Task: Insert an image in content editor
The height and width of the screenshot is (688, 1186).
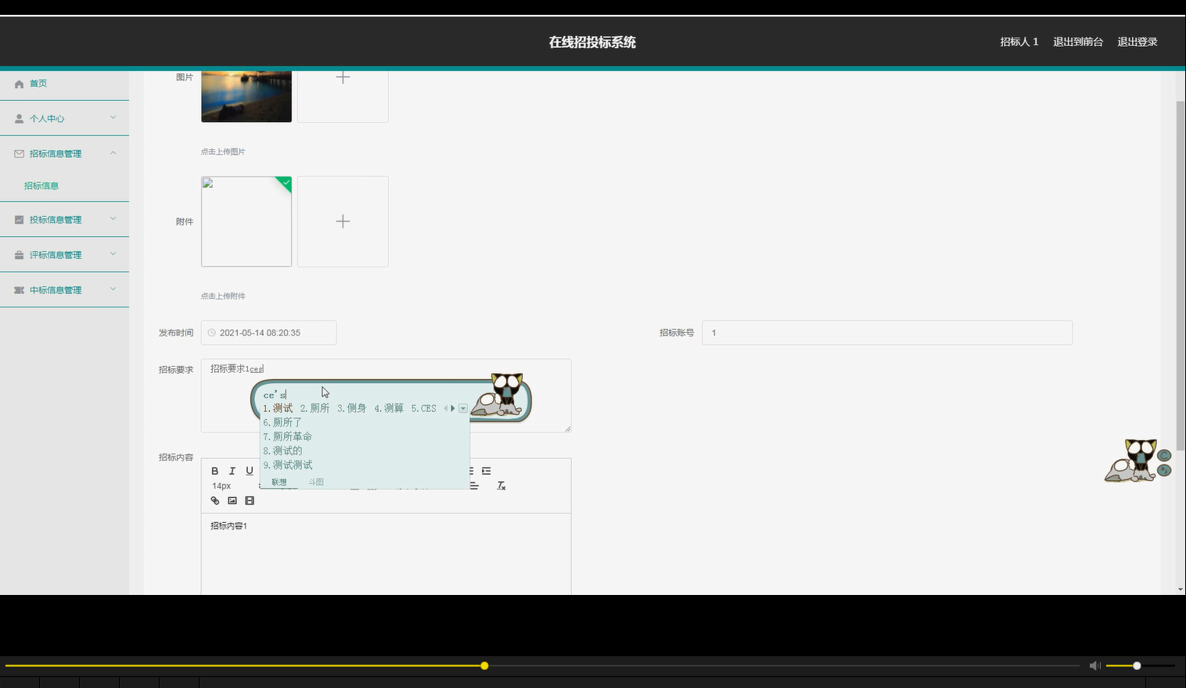Action: point(232,500)
